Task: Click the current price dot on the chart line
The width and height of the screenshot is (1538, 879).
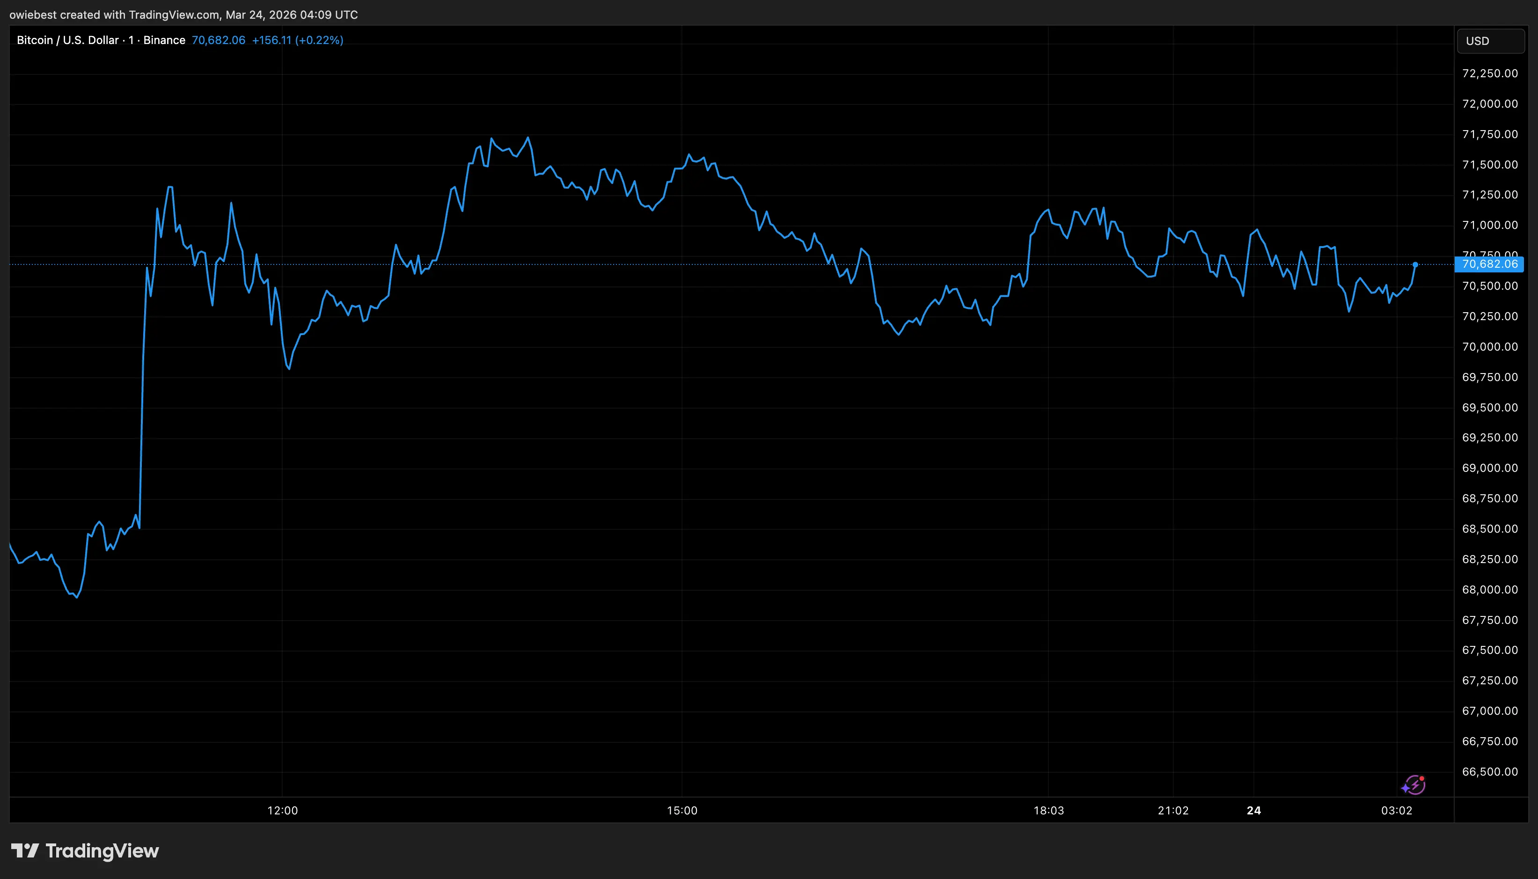Action: click(x=1415, y=264)
